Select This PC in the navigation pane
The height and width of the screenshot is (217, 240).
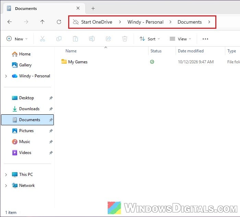coord(26,175)
